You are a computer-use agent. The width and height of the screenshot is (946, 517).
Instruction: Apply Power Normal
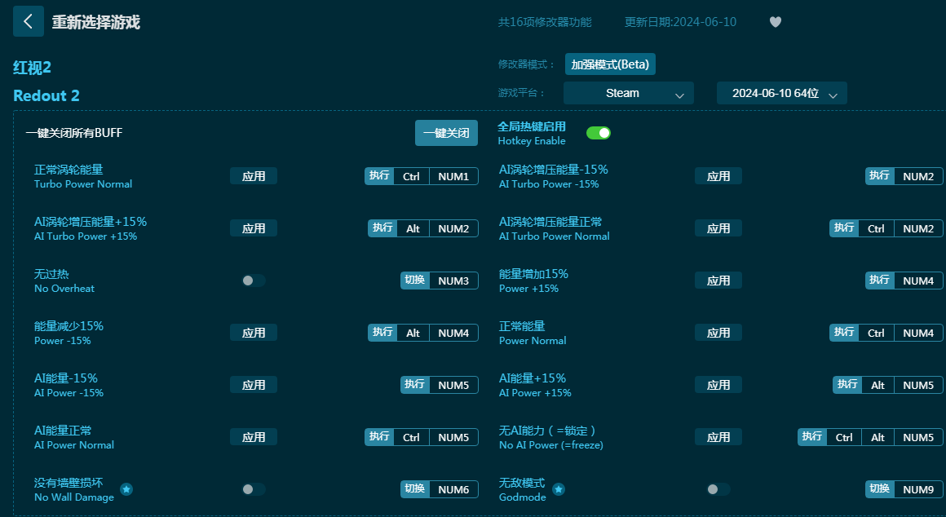click(718, 333)
